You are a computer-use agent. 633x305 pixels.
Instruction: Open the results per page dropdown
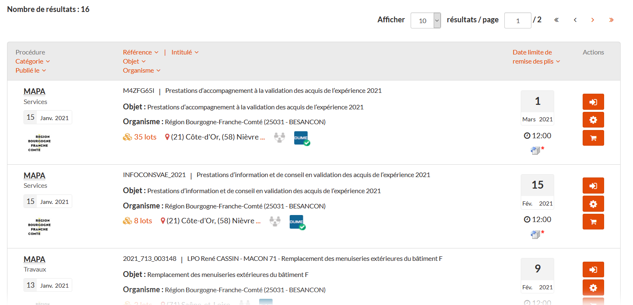point(425,21)
